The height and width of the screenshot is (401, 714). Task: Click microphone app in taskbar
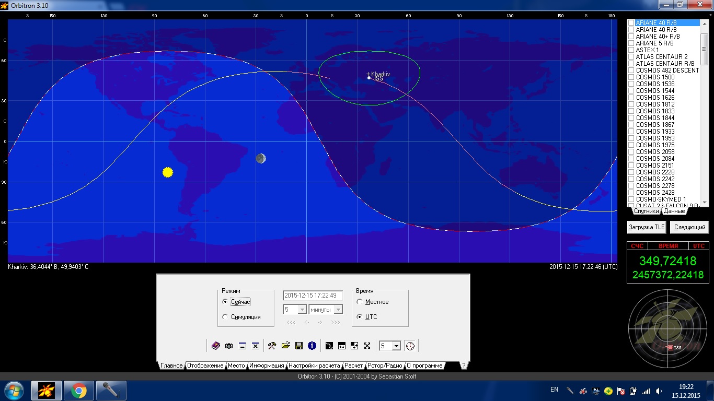[x=111, y=391]
